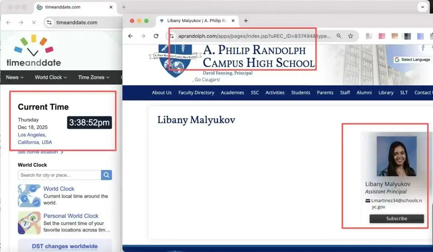Click the 3:38:52pm clock display
Screen dimensions: 433x252
point(89,122)
